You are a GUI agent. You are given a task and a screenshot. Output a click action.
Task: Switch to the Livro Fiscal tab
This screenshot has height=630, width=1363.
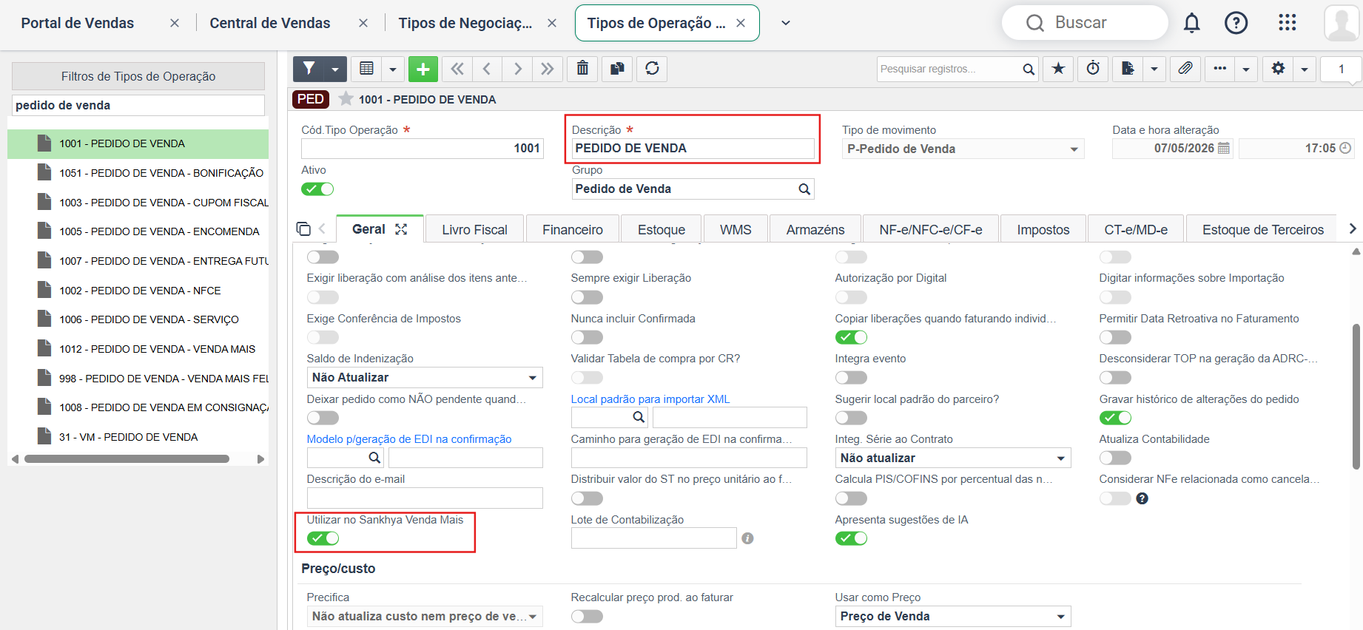[x=474, y=229]
